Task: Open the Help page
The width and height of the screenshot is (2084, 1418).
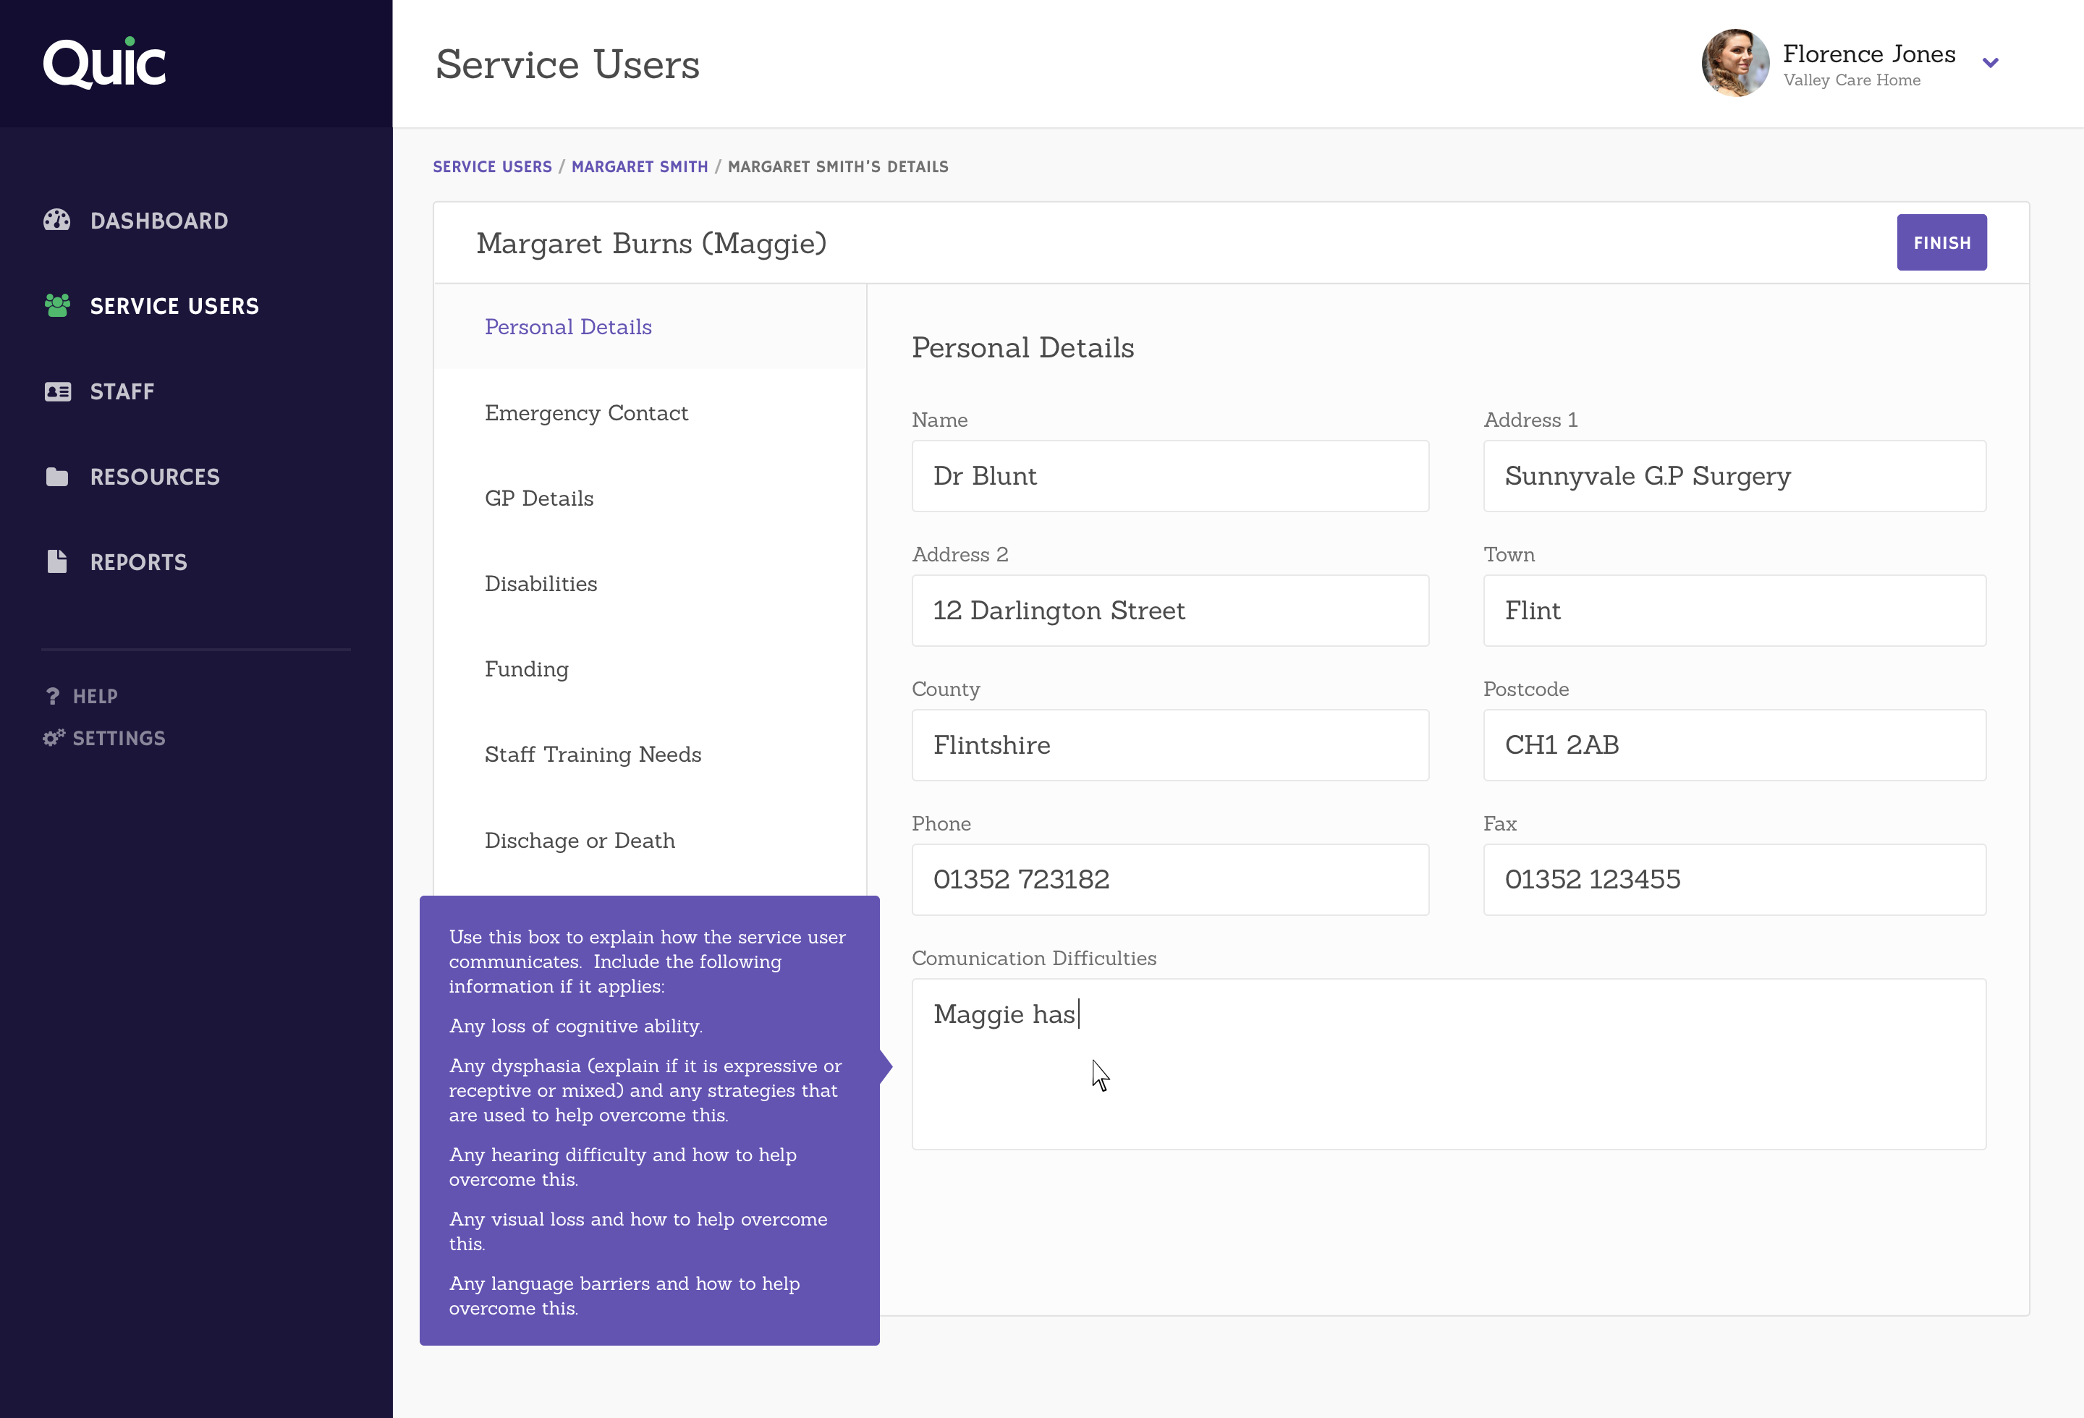Action: (x=95, y=697)
